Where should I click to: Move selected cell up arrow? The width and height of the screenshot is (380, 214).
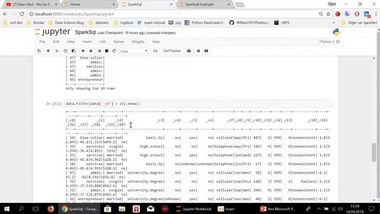coord(83,51)
